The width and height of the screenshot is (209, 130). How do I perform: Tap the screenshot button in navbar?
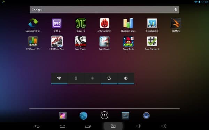[113, 126]
